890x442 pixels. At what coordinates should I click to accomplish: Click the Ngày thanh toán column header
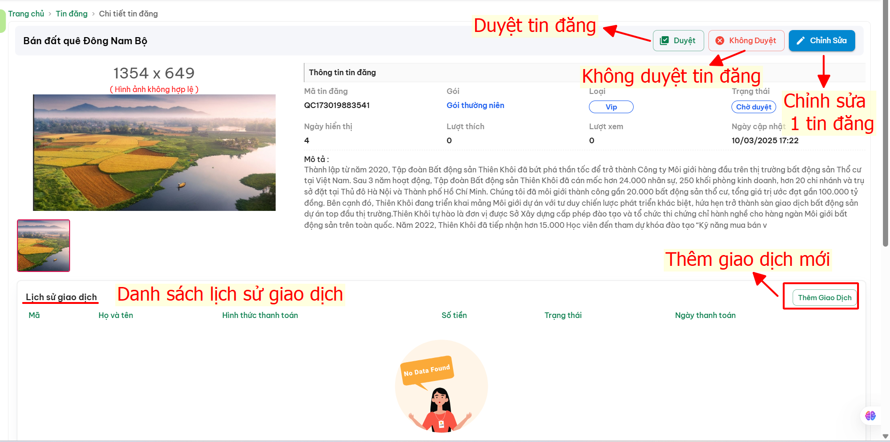705,315
